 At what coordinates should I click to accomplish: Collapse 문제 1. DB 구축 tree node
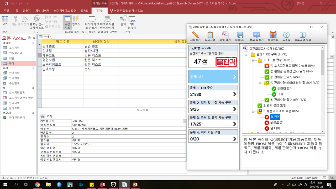246,55
